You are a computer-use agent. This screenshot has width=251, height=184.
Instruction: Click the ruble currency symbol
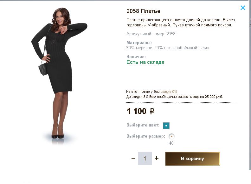(152, 112)
